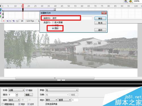Open the 缓动 slider arrow
The width and height of the screenshot is (142, 106).
click(17, 95)
